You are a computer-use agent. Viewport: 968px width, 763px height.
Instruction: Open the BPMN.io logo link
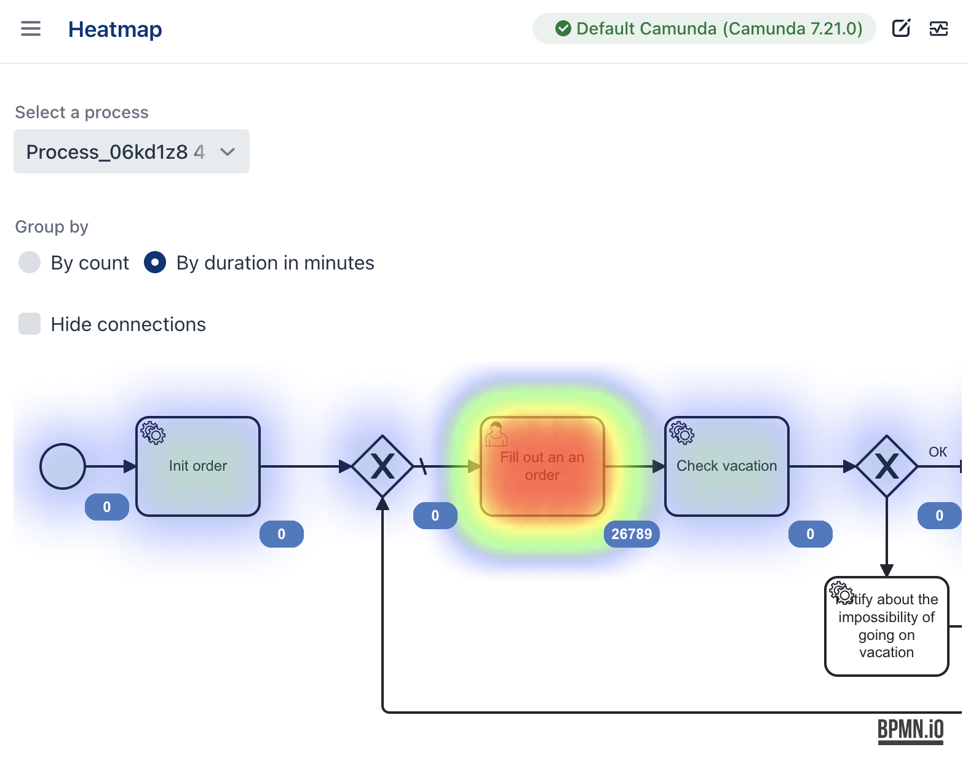point(910,730)
